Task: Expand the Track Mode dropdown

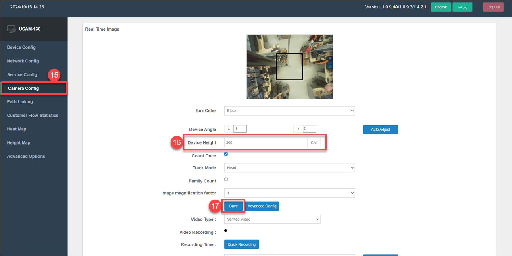Action: click(289, 168)
